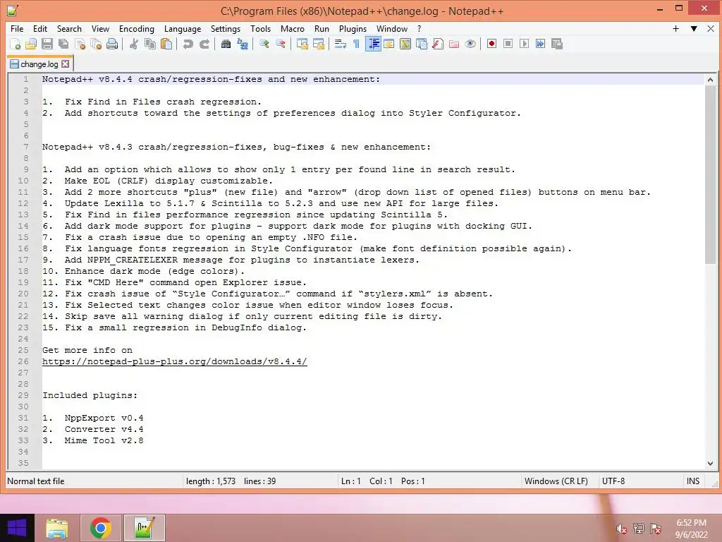Viewport: 722px width, 542px height.
Task: Open dropdown list of opened files arrow
Action: [x=694, y=28]
